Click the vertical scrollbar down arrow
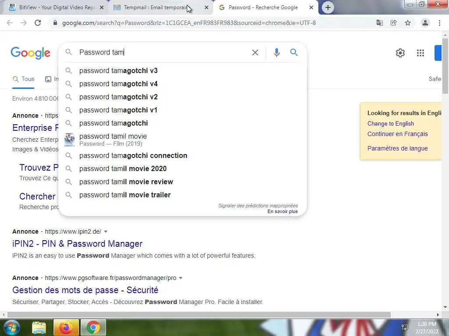 445,308
